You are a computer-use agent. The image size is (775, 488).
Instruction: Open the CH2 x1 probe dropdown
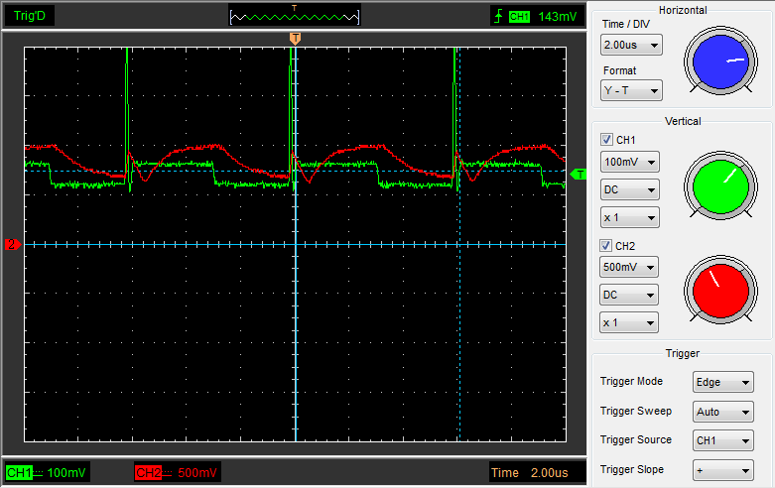tap(629, 322)
